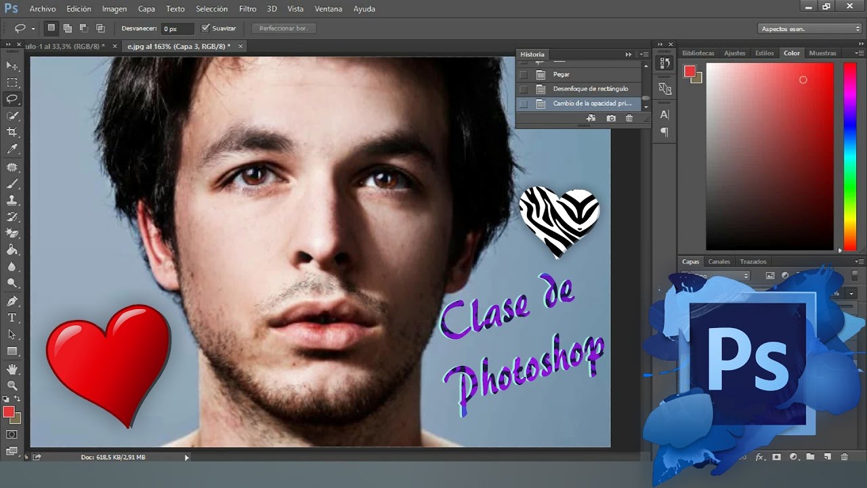Switch to the Canales tab
867x488 pixels.
(x=719, y=262)
